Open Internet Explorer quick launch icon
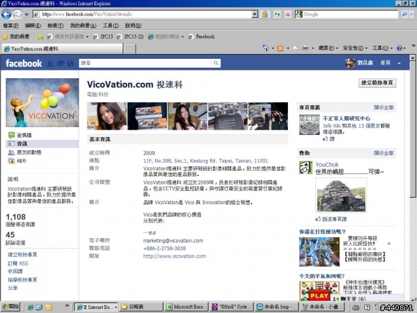 31,307
